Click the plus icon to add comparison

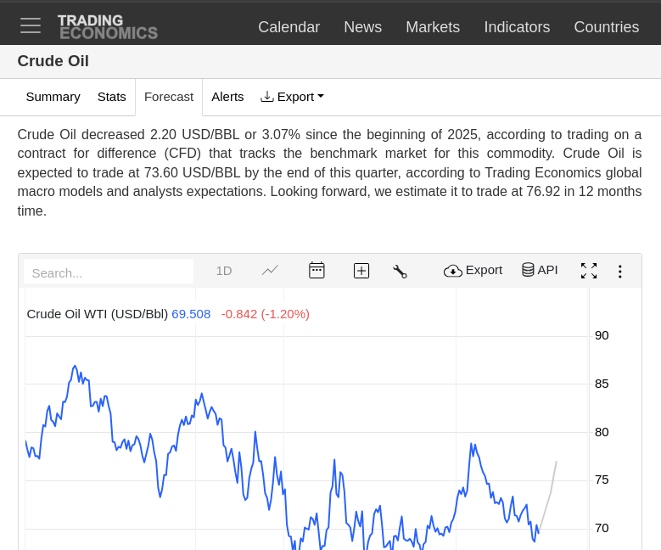[x=361, y=271]
